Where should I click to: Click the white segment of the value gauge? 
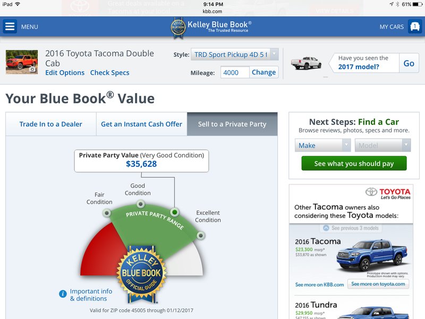pyautogui.click(x=187, y=262)
